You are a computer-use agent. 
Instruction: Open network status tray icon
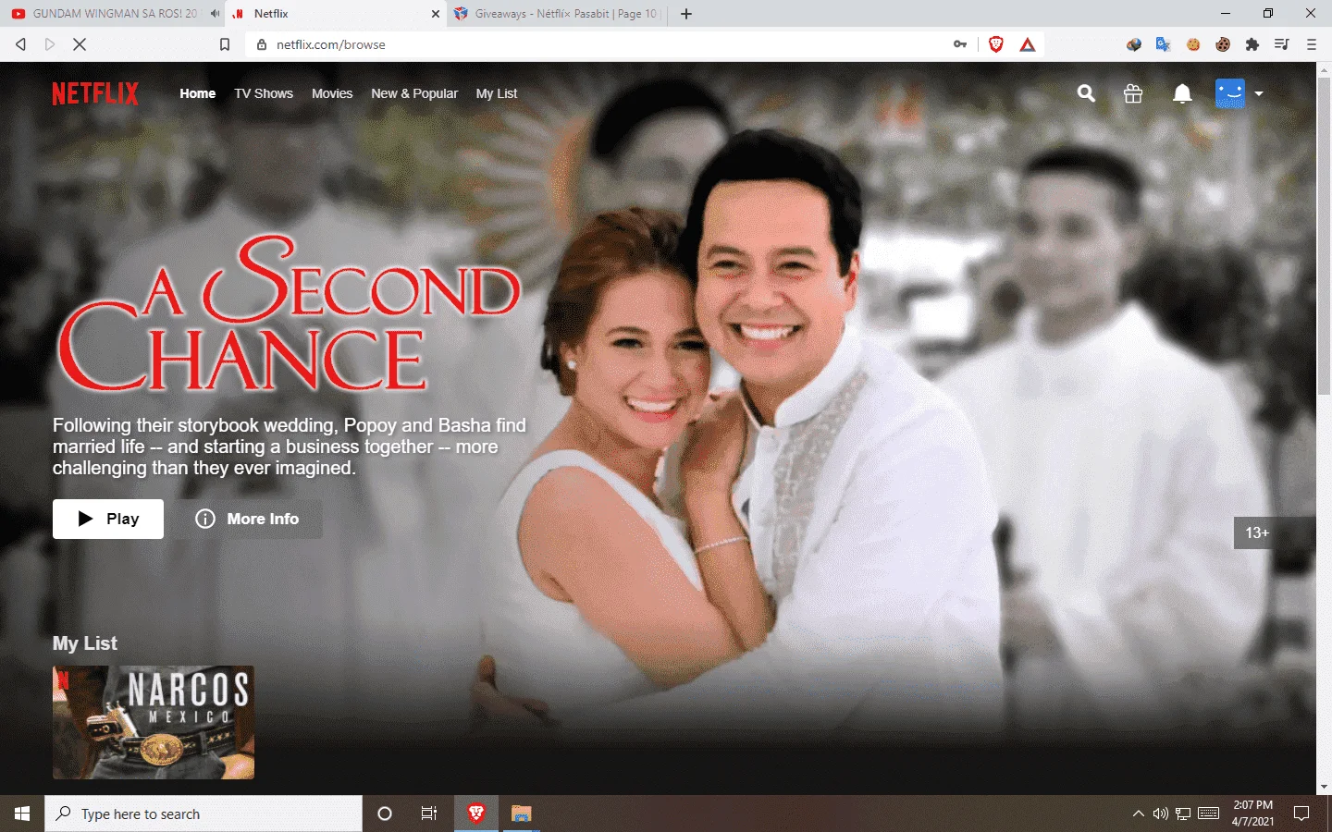(1183, 814)
